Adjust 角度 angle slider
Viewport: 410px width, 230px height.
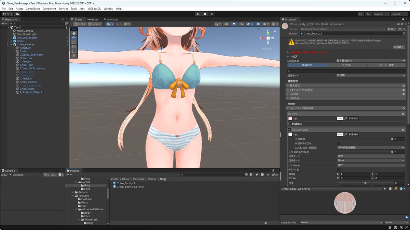(x=365, y=183)
